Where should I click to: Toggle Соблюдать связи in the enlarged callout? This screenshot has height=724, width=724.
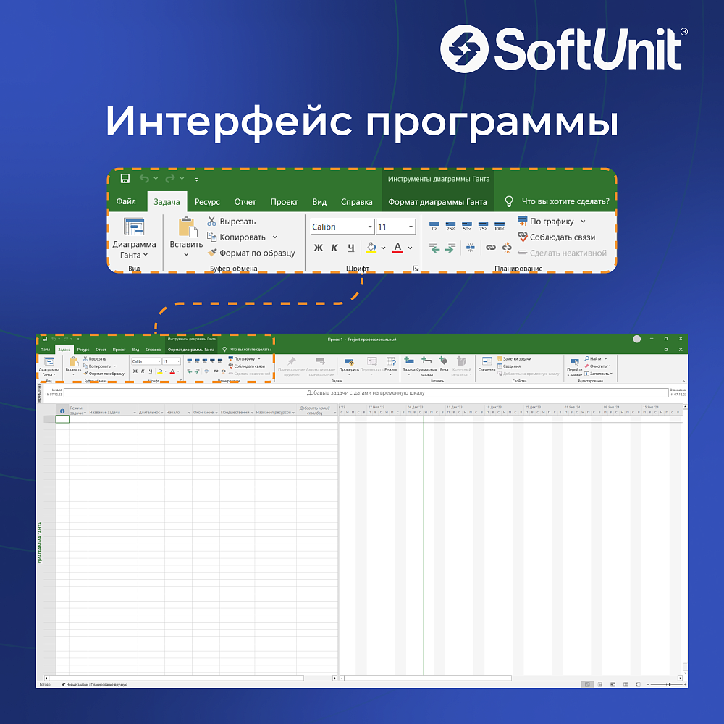[x=556, y=237]
